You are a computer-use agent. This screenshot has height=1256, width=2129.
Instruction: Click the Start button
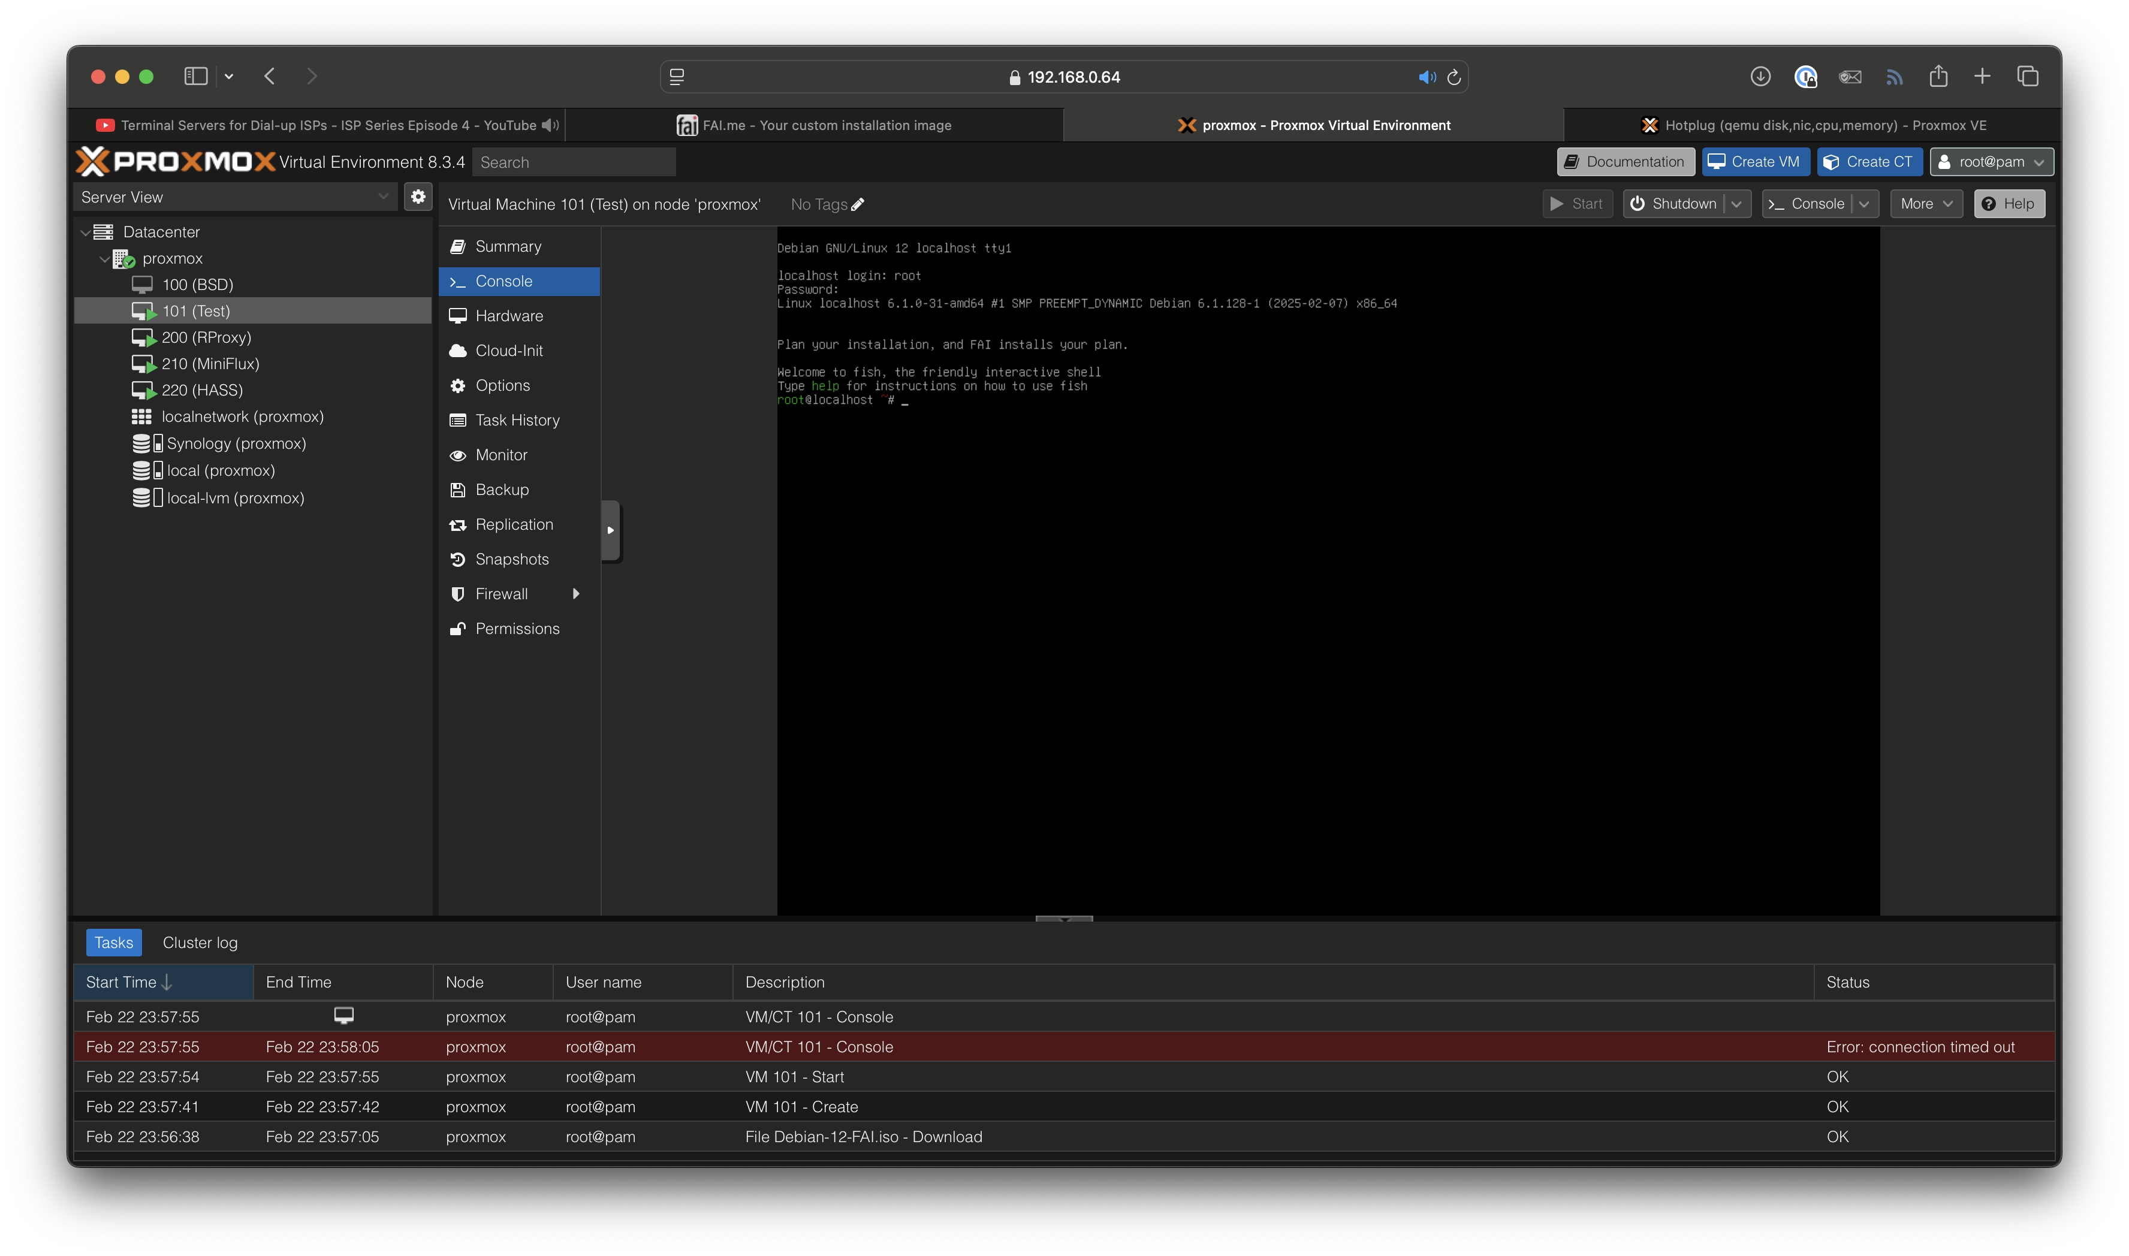1577,204
